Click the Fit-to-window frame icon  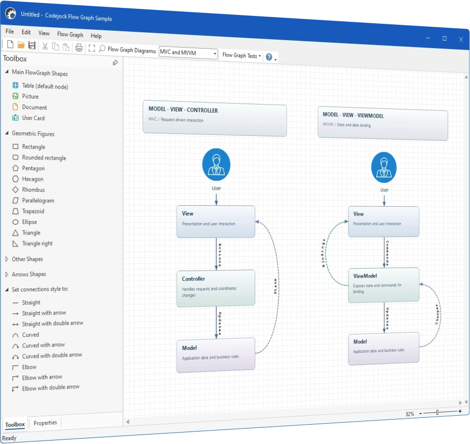tap(92, 48)
